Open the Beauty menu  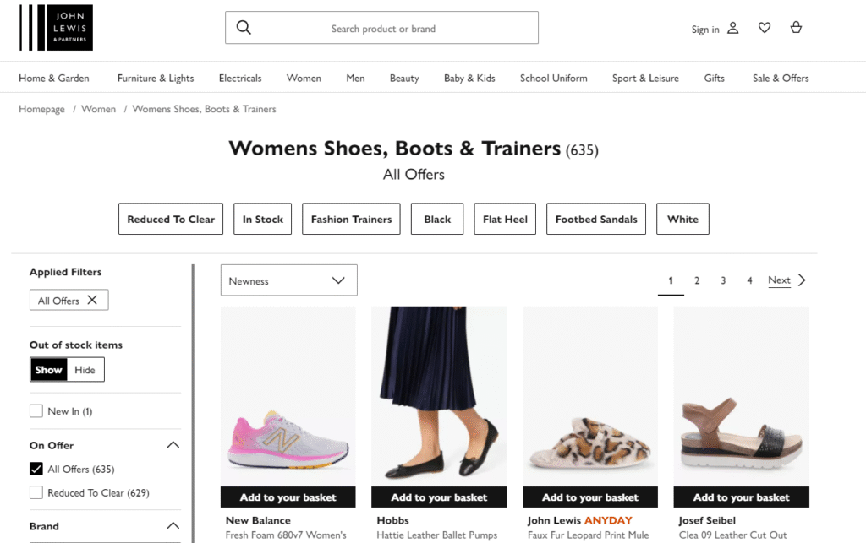[404, 79]
